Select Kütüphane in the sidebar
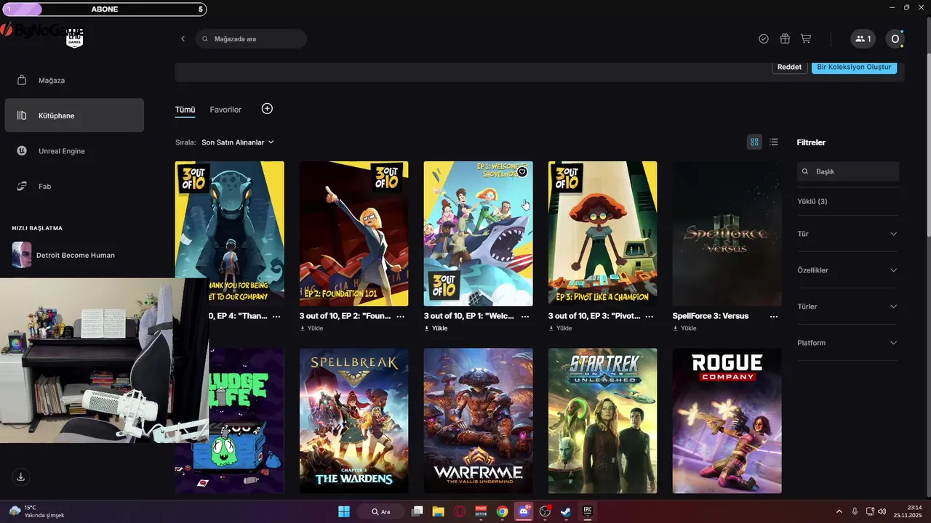The width and height of the screenshot is (931, 523). [x=74, y=115]
